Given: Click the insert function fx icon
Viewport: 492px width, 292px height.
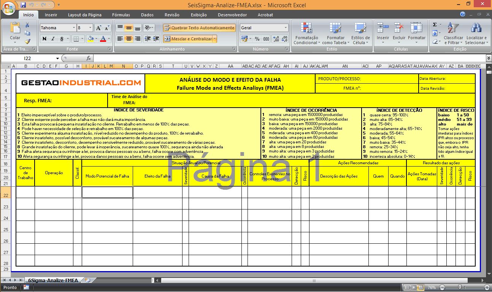Looking at the screenshot, I should 89,58.
